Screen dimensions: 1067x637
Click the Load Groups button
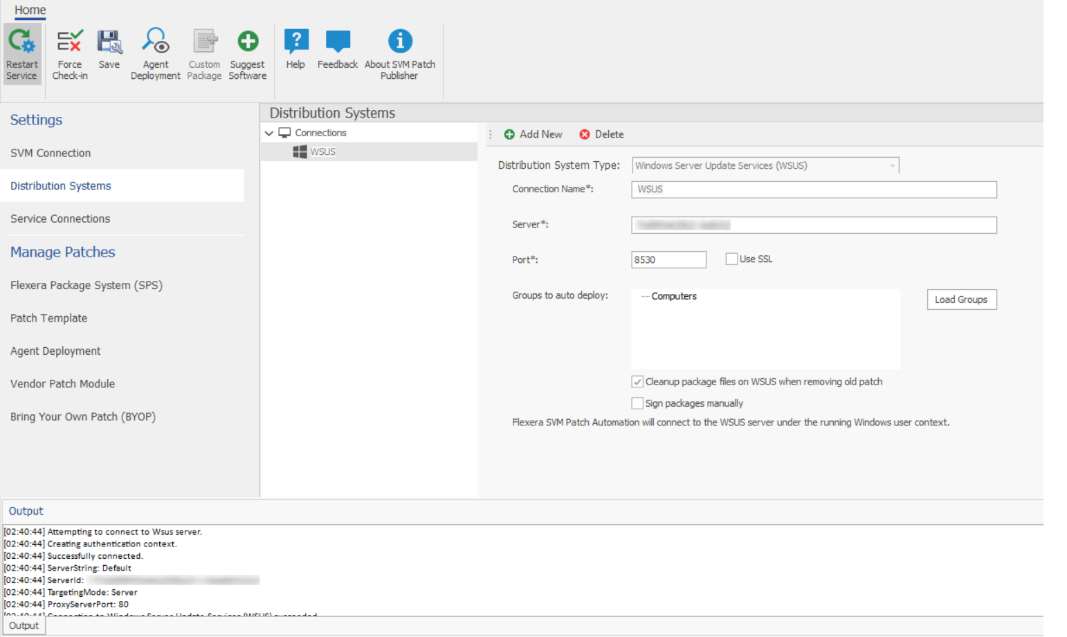[x=962, y=299]
